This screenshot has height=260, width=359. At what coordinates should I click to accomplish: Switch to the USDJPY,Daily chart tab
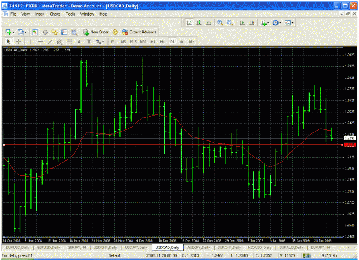point(136,247)
